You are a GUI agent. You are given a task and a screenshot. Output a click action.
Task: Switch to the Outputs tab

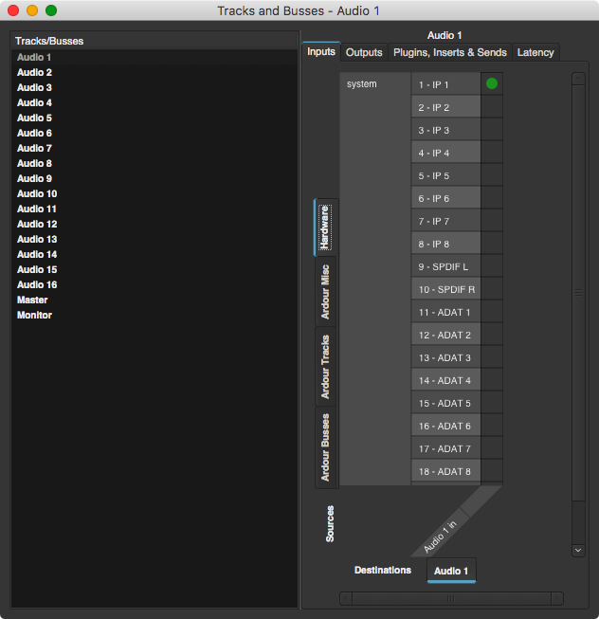364,52
